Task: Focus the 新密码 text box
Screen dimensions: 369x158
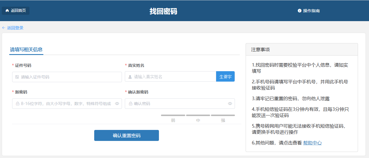Action: point(66,104)
